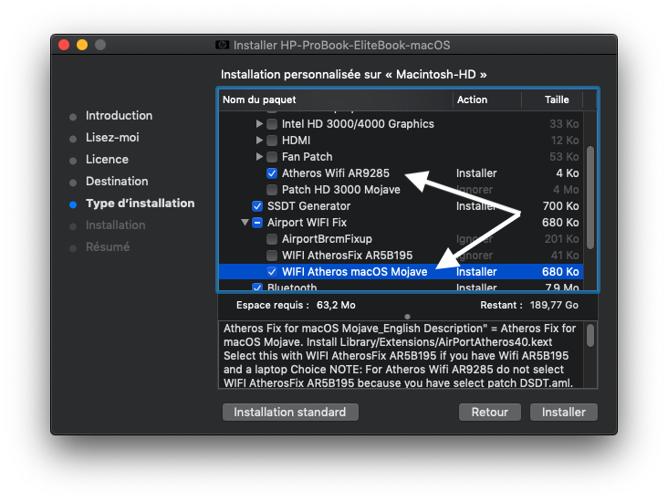Toggle the Intel HD 3000/4000 Graphics checkbox

pyautogui.click(x=272, y=124)
